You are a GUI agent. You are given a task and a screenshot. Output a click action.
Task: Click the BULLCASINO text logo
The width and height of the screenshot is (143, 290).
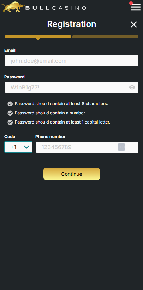[x=56, y=8]
